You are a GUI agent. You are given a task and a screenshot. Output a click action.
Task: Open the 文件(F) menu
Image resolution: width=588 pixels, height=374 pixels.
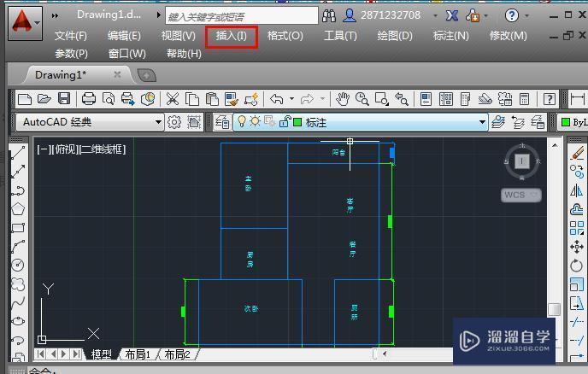coord(71,36)
